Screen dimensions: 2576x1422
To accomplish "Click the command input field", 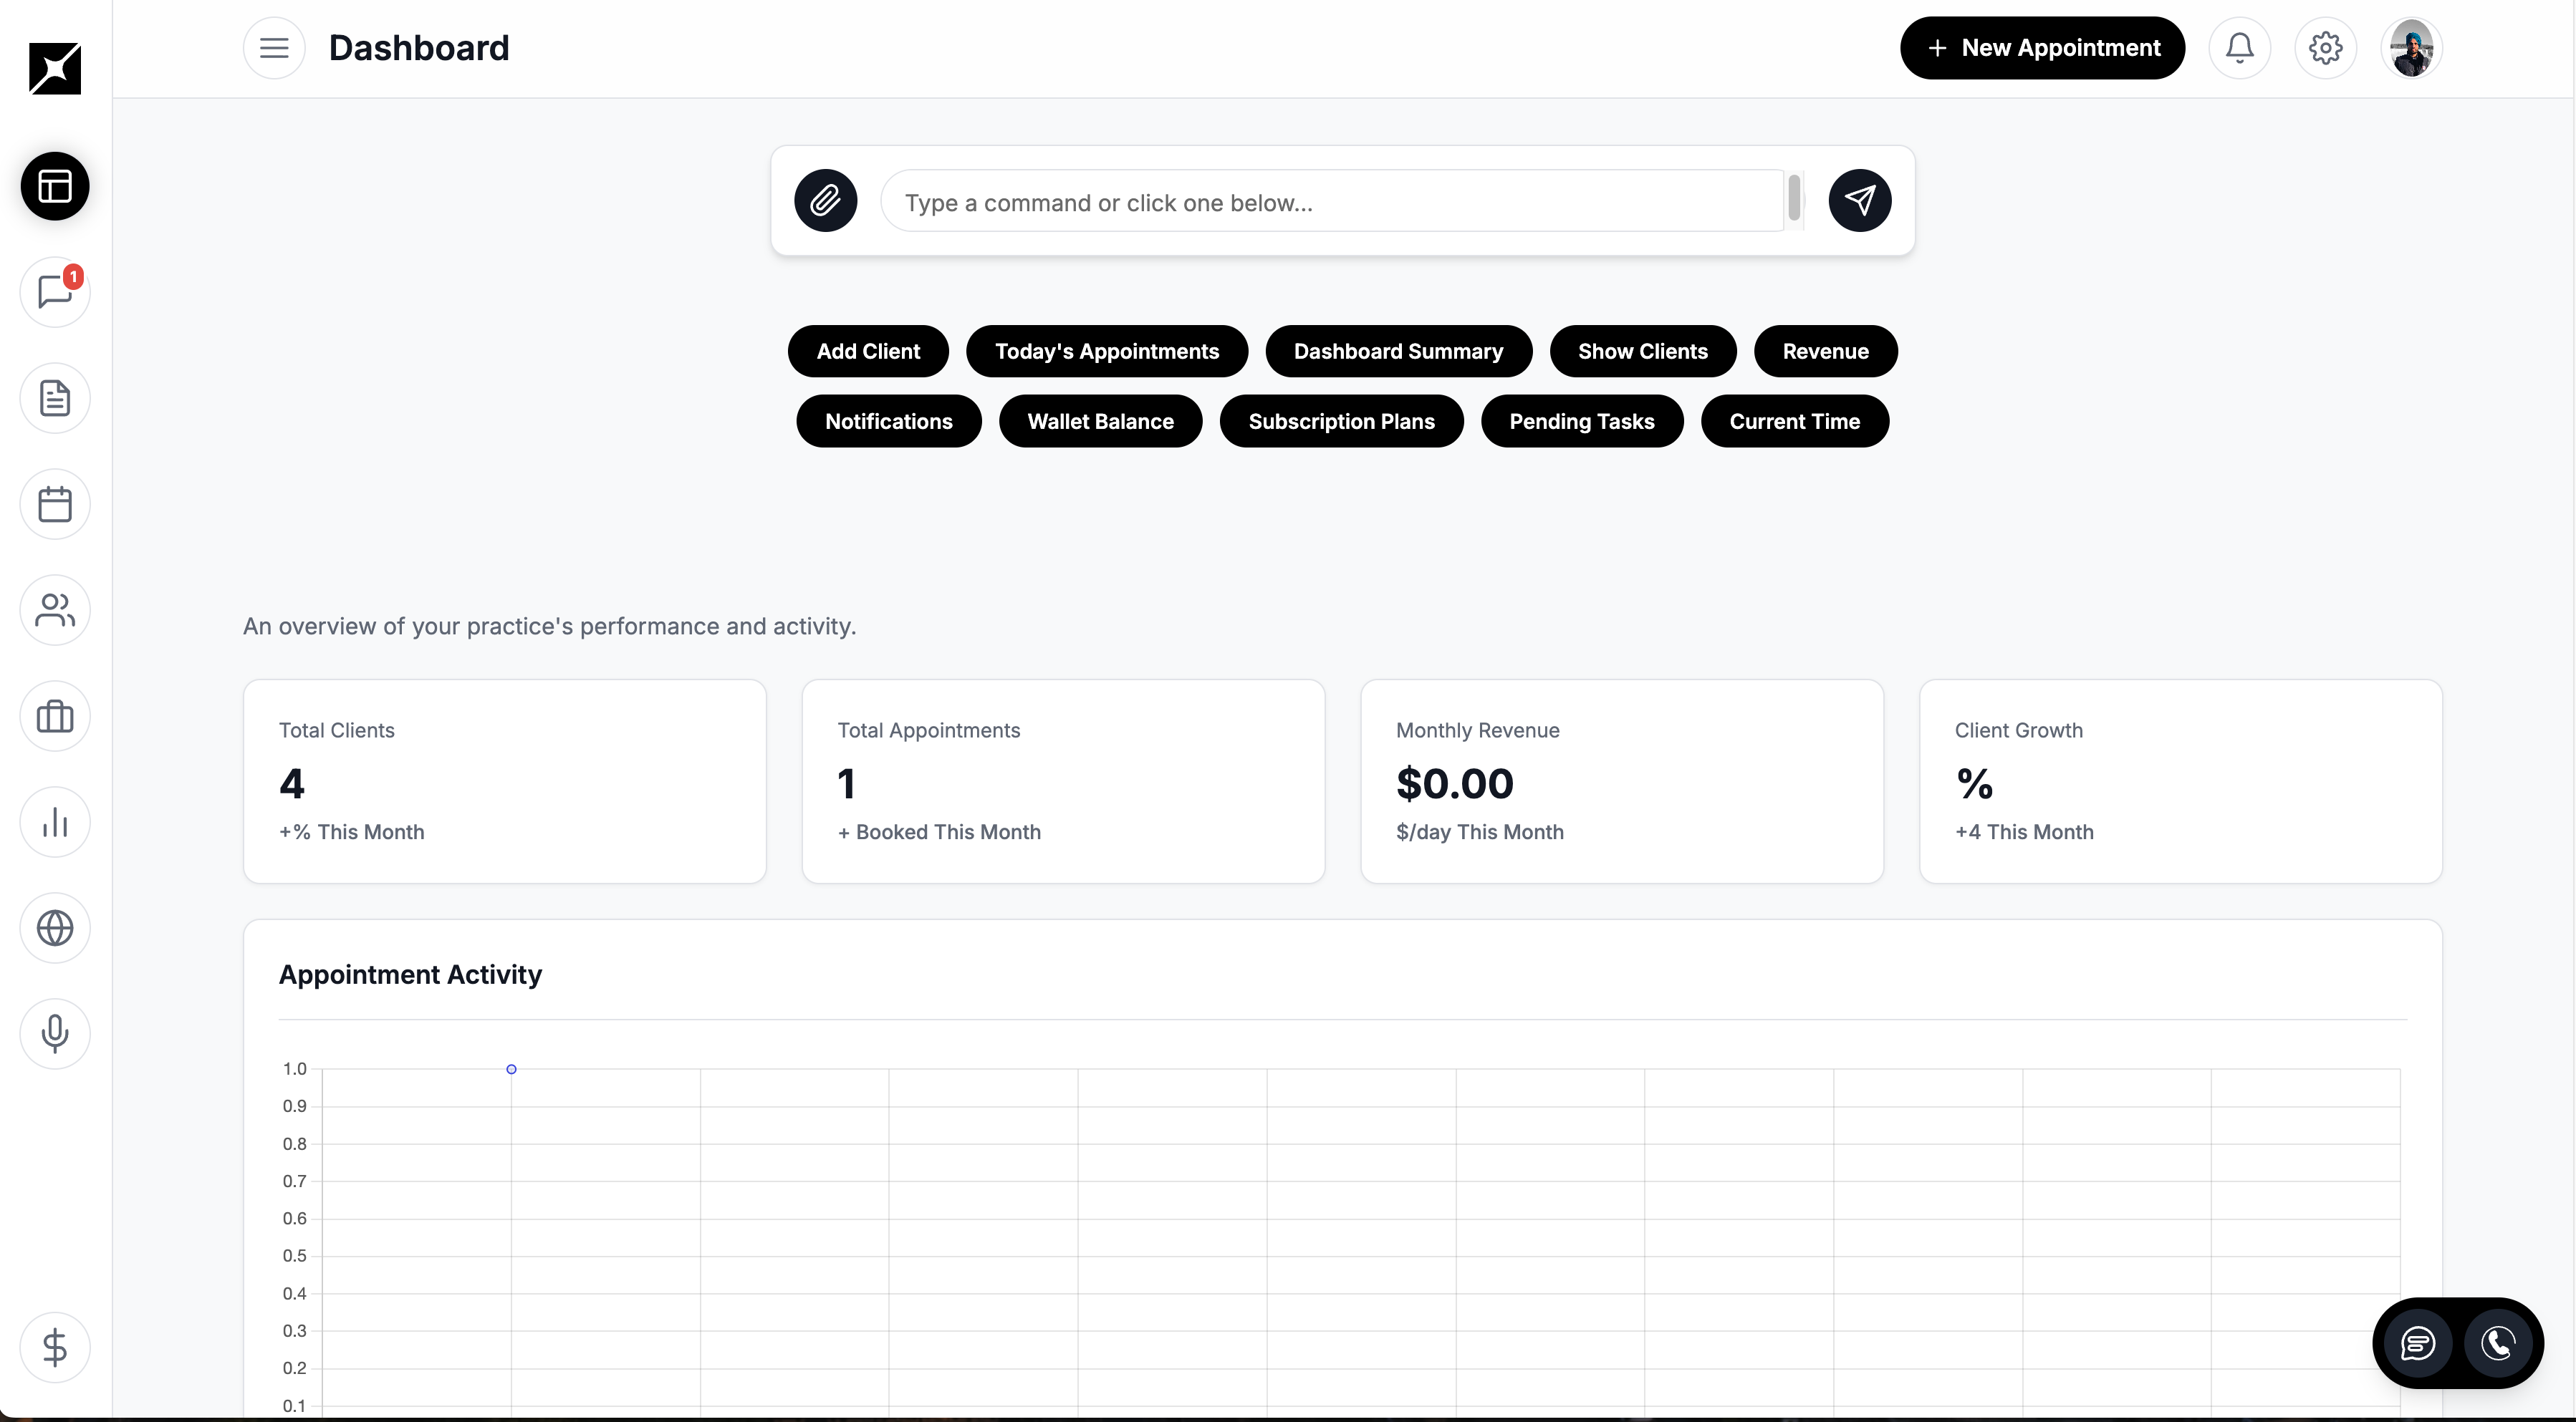I will 1330,203.
